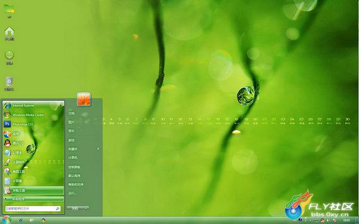Click the user account picture with orange flower
359x224 pixels.
click(x=84, y=99)
